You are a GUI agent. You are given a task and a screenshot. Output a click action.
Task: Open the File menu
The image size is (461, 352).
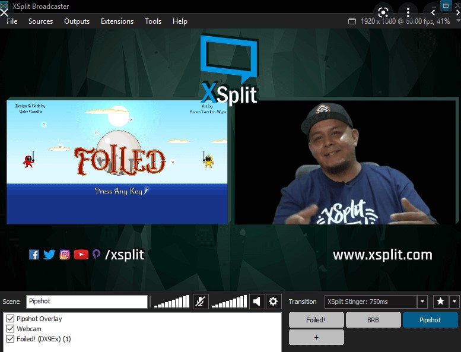(x=12, y=21)
